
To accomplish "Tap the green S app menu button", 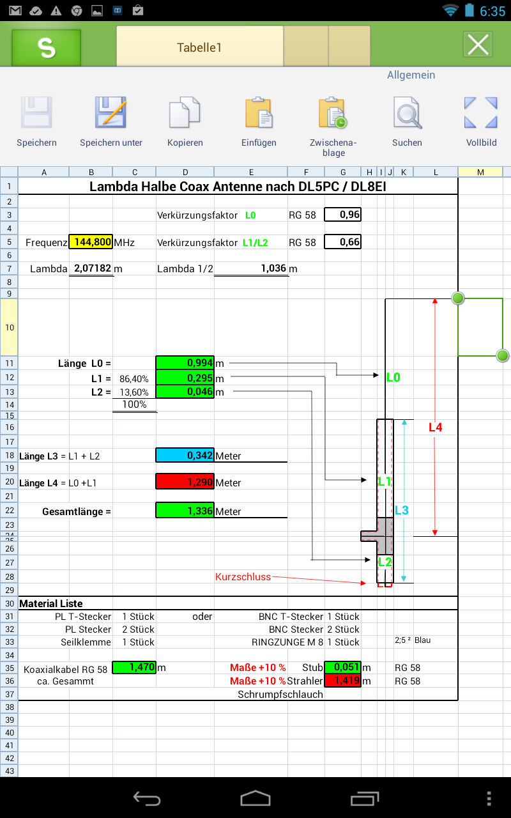I will coord(46,47).
